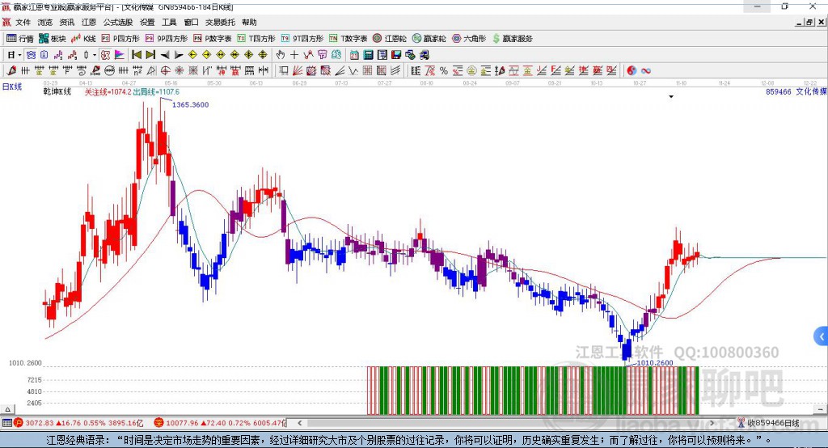This screenshot has width=828, height=448.
Task: Collapse indicator panel with up arrow
Action: 7,409
